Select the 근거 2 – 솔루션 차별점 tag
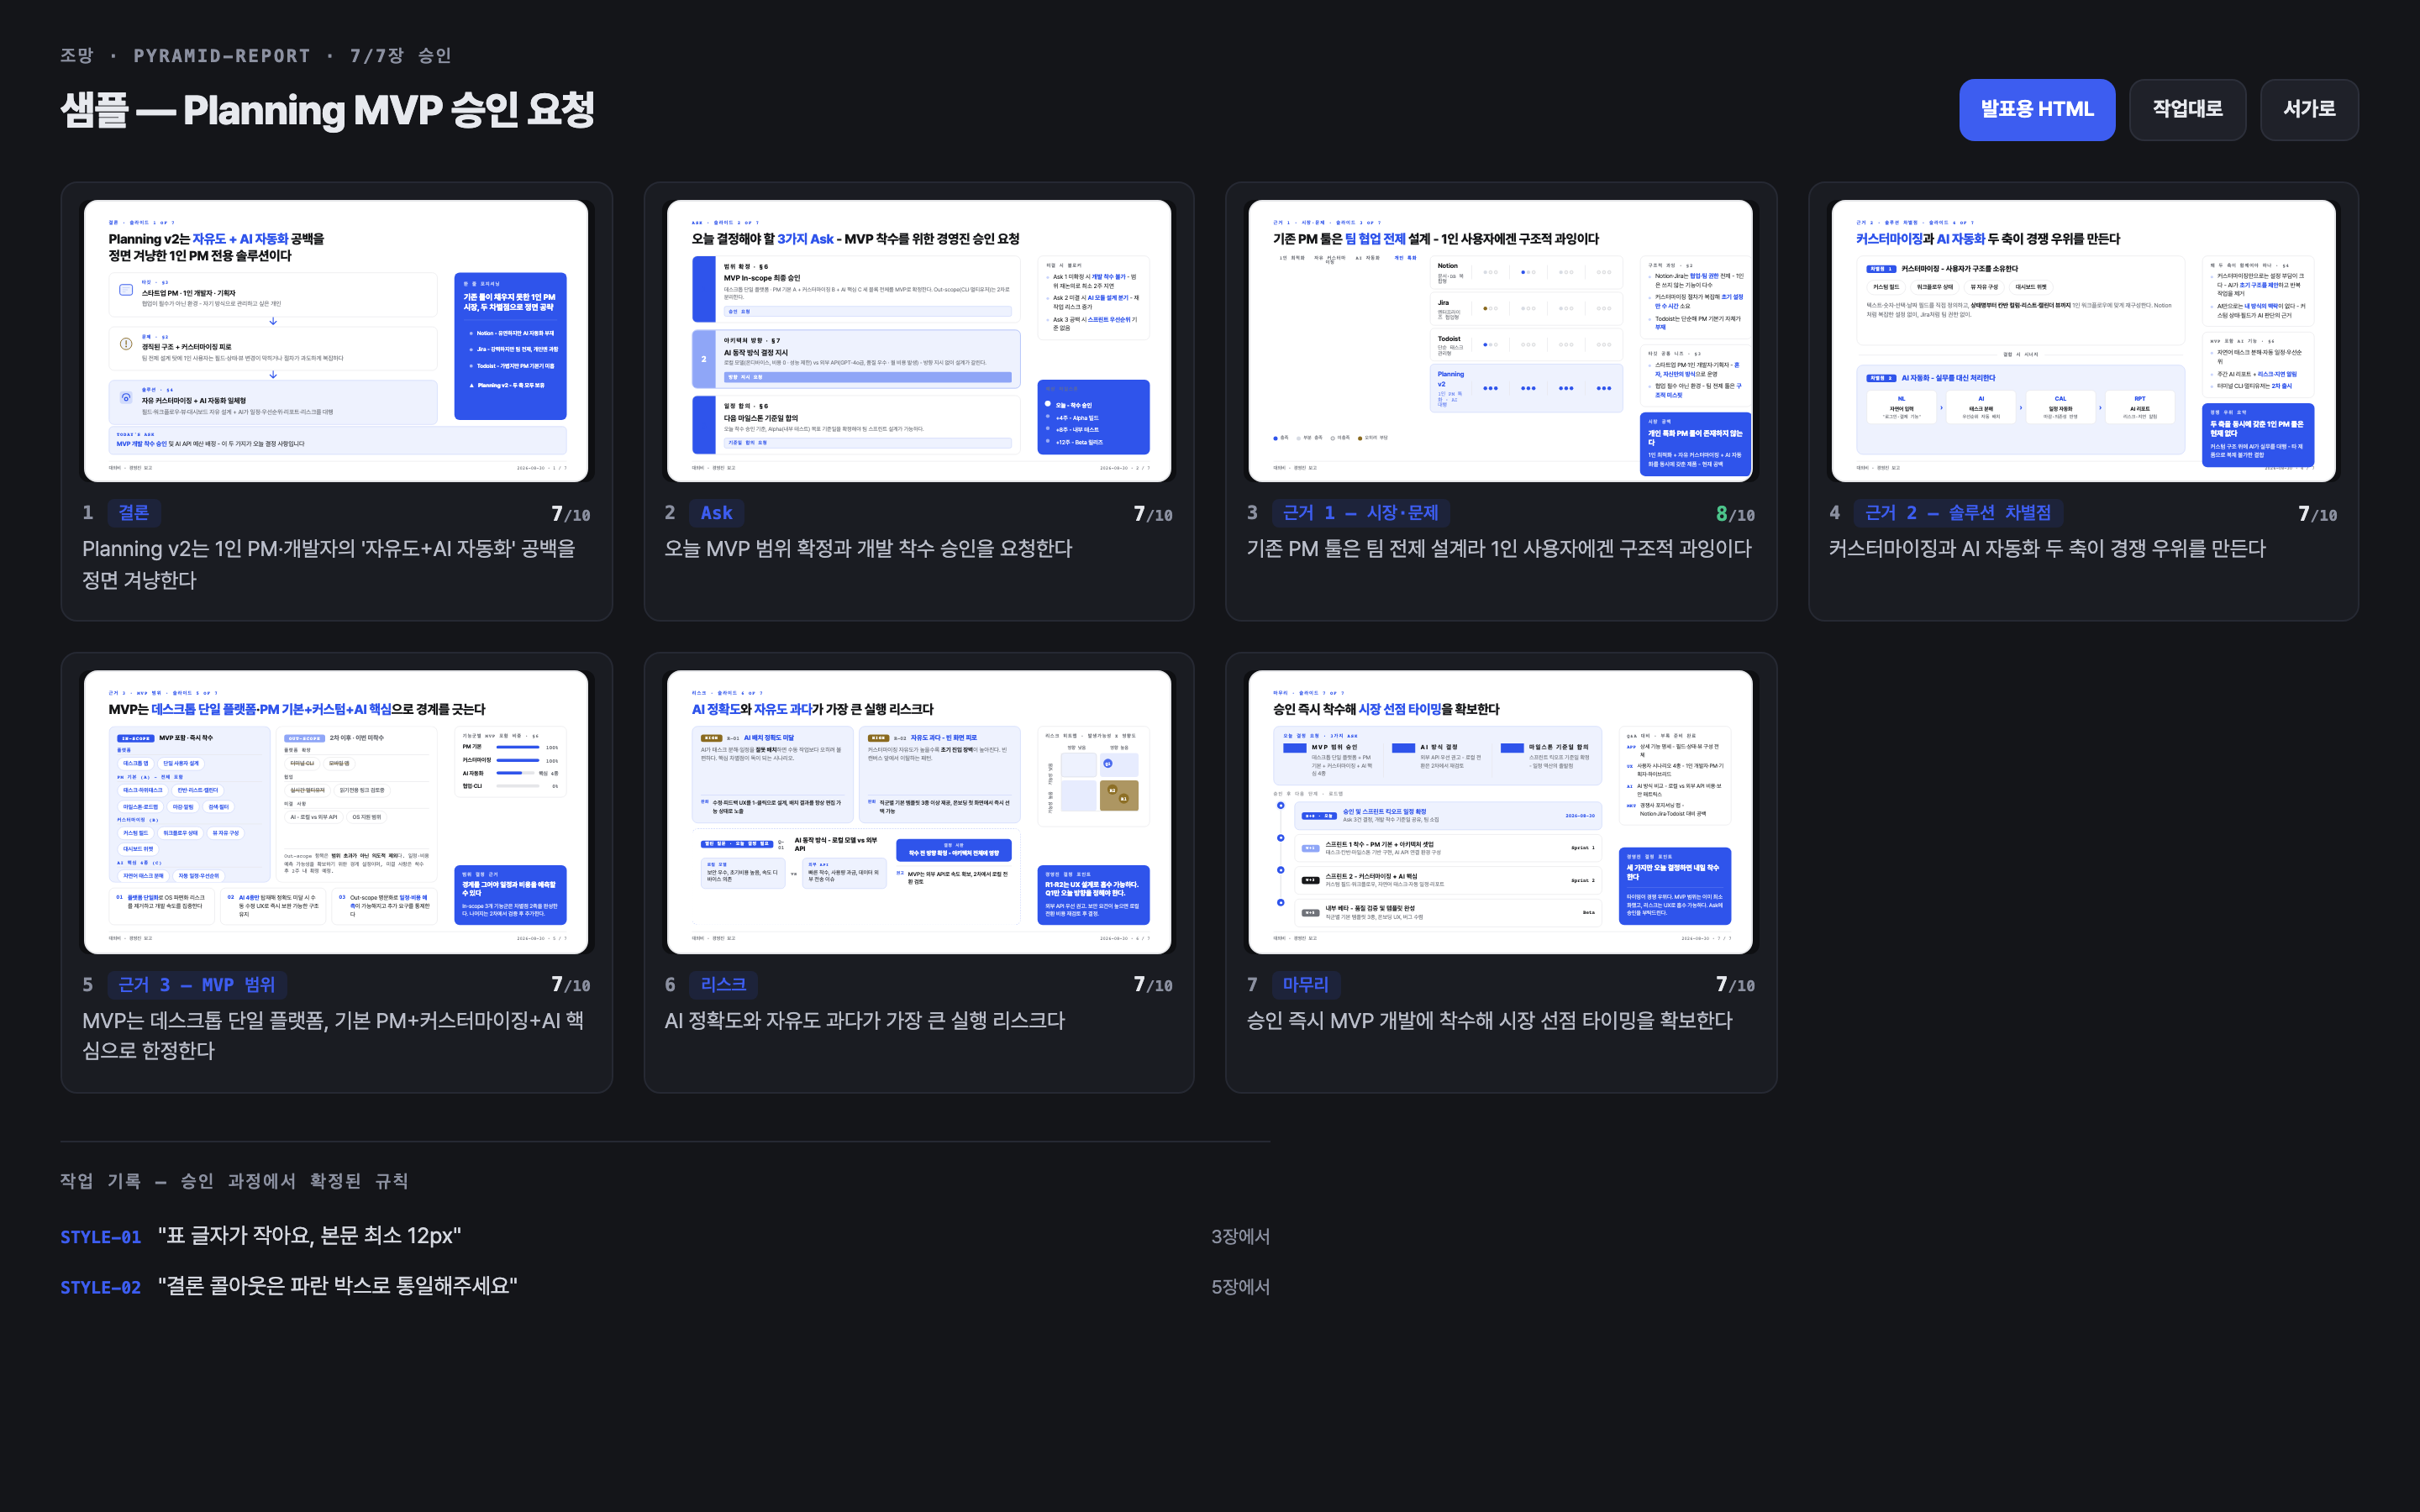 pos(1958,513)
